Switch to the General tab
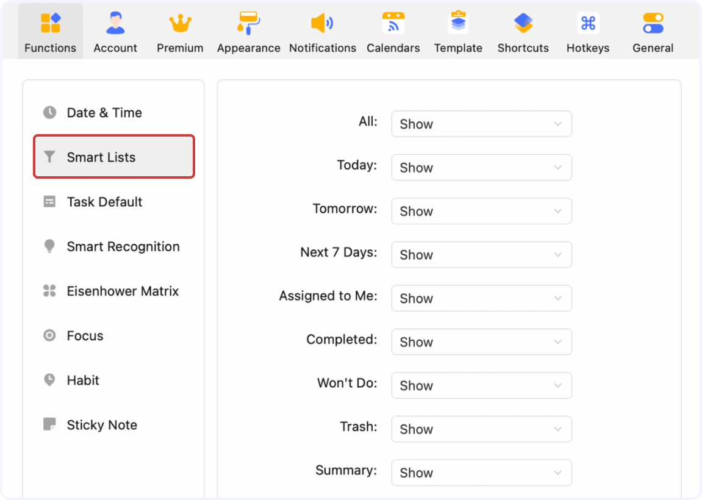The height and width of the screenshot is (500, 702). click(653, 30)
